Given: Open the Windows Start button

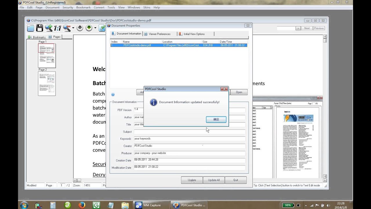Looking at the screenshot, I should [24, 205].
